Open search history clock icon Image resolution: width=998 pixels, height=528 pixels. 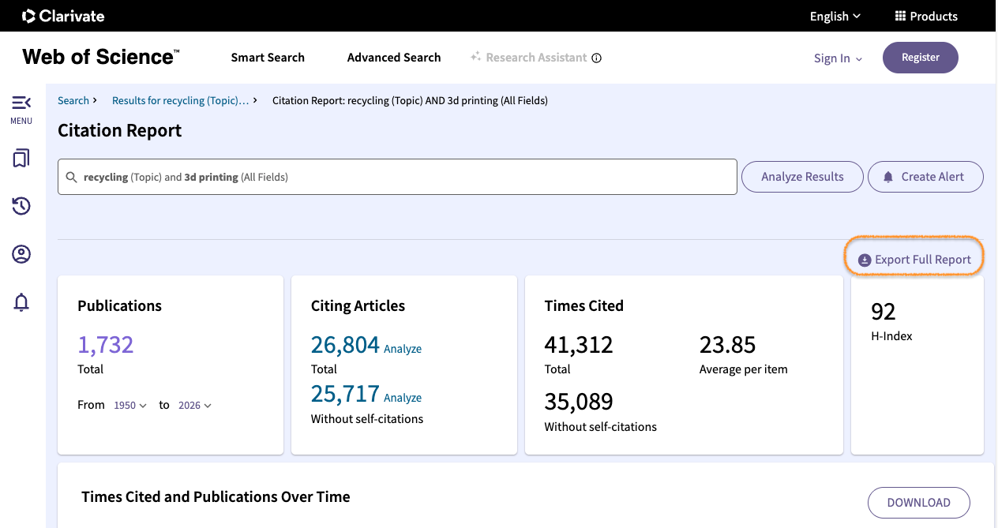pos(21,206)
